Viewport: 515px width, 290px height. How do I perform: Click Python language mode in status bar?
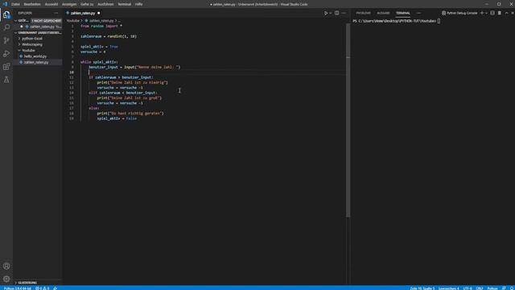(x=492, y=288)
